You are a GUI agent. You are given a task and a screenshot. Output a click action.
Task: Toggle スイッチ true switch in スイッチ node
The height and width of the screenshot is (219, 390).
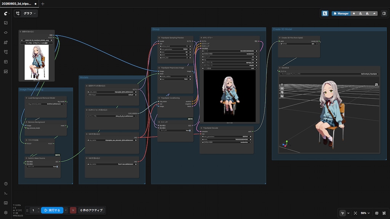pos(175,130)
